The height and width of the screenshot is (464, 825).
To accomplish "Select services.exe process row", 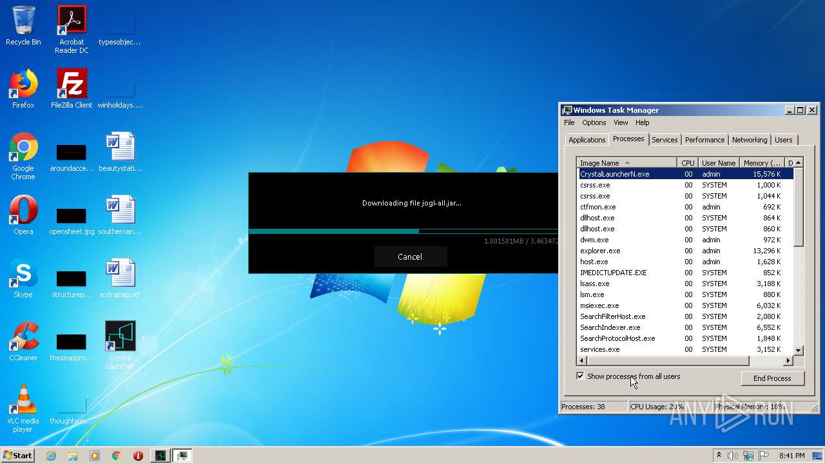I will tap(685, 349).
